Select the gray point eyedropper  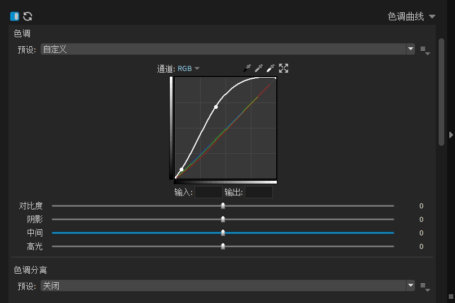[x=259, y=68]
